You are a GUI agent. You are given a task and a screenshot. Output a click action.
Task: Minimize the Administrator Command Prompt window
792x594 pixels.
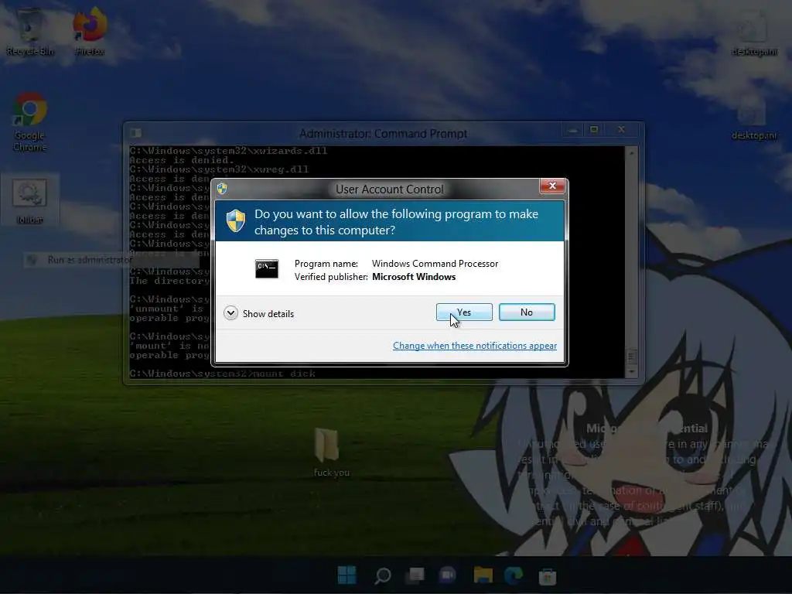572,130
